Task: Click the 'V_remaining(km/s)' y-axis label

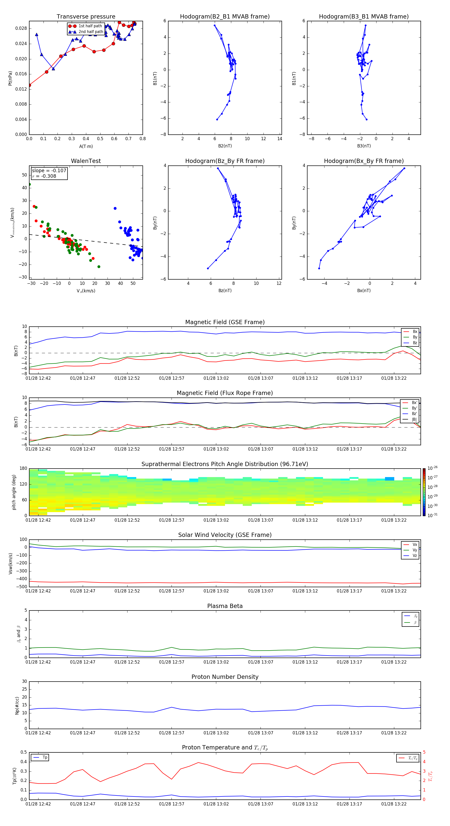Action: (12, 223)
